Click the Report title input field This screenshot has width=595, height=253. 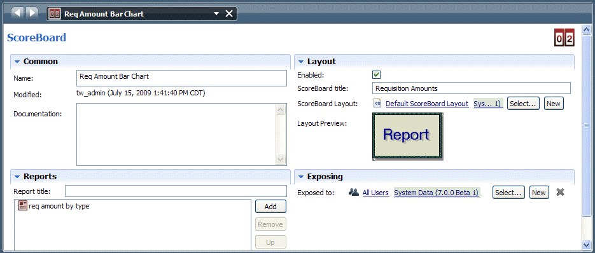click(176, 191)
